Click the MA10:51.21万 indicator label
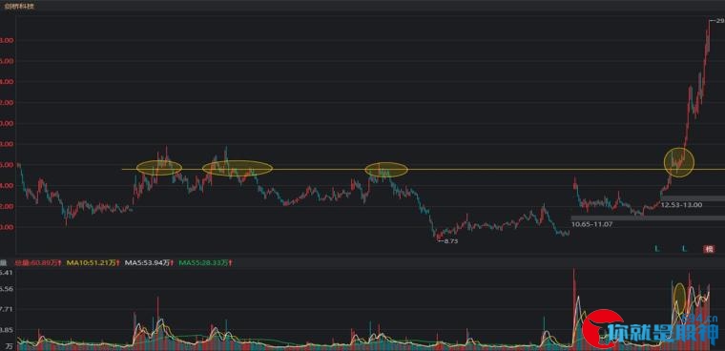This screenshot has height=351, width=725. [x=93, y=263]
